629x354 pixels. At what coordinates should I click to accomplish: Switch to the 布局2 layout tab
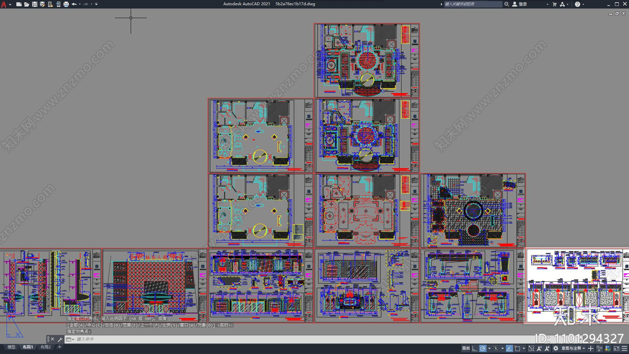46,347
